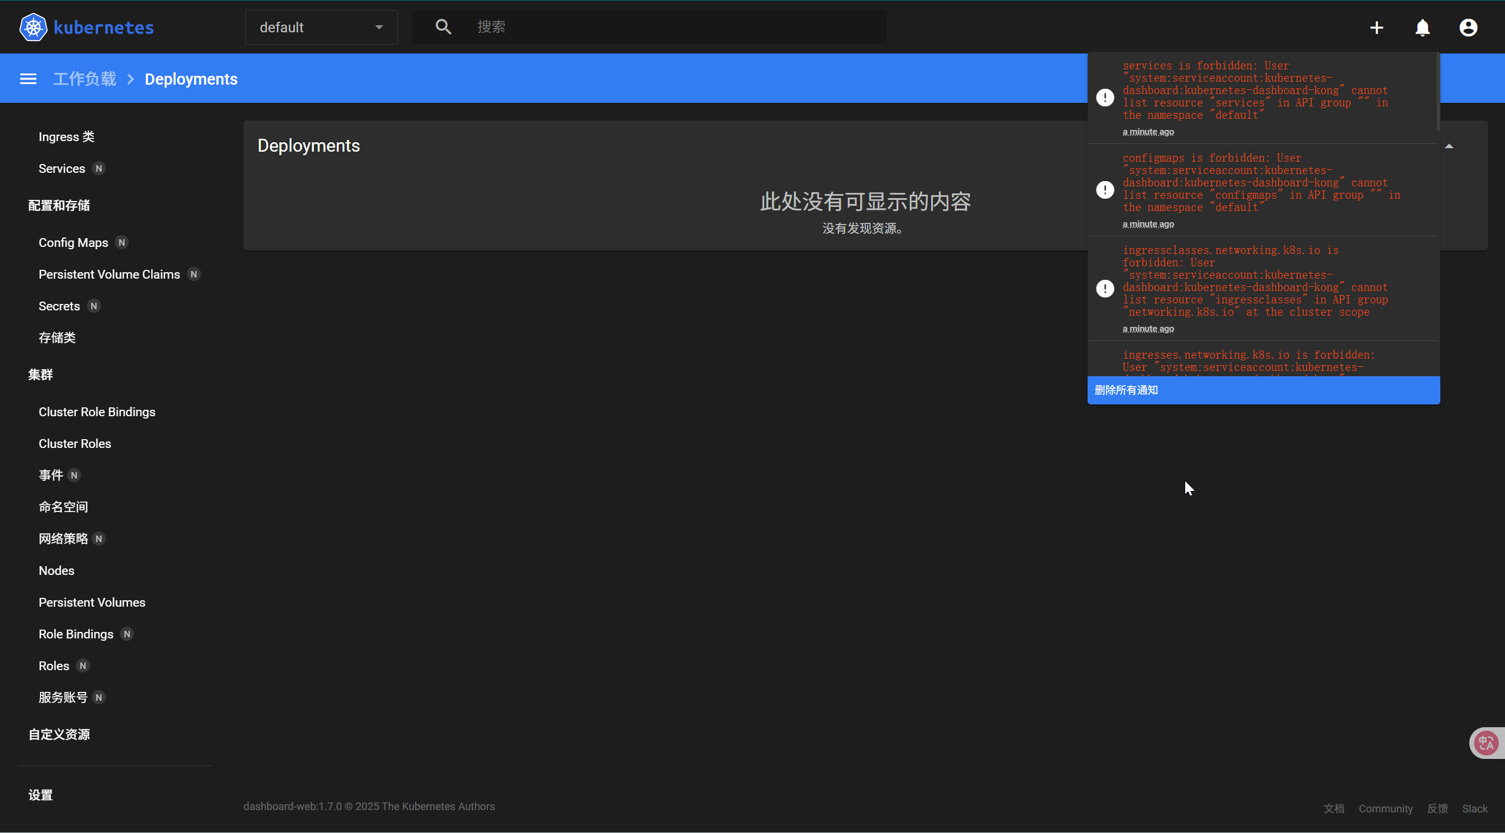Open the Kubernetes dashboard home via logo

coord(86,26)
